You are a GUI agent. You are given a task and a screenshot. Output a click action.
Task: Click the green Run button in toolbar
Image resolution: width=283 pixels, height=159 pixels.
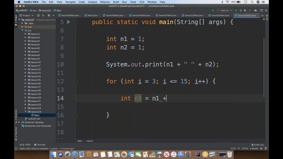236,11
